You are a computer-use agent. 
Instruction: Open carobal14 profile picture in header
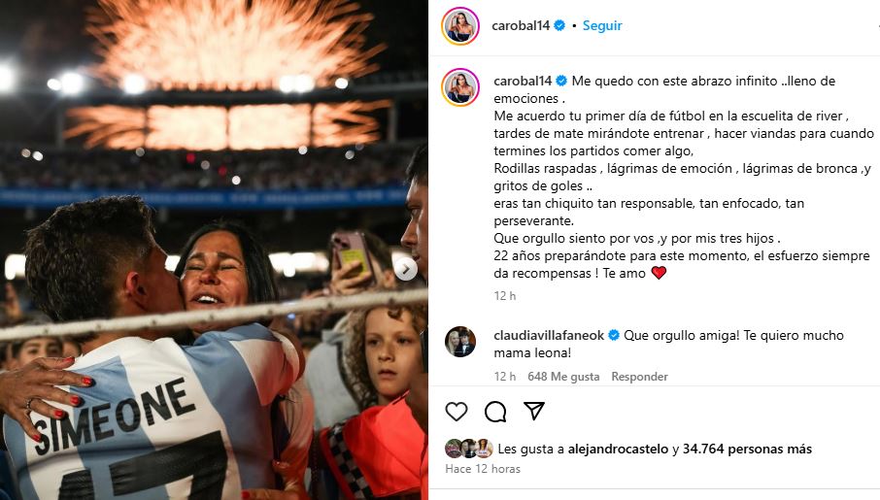tap(460, 26)
